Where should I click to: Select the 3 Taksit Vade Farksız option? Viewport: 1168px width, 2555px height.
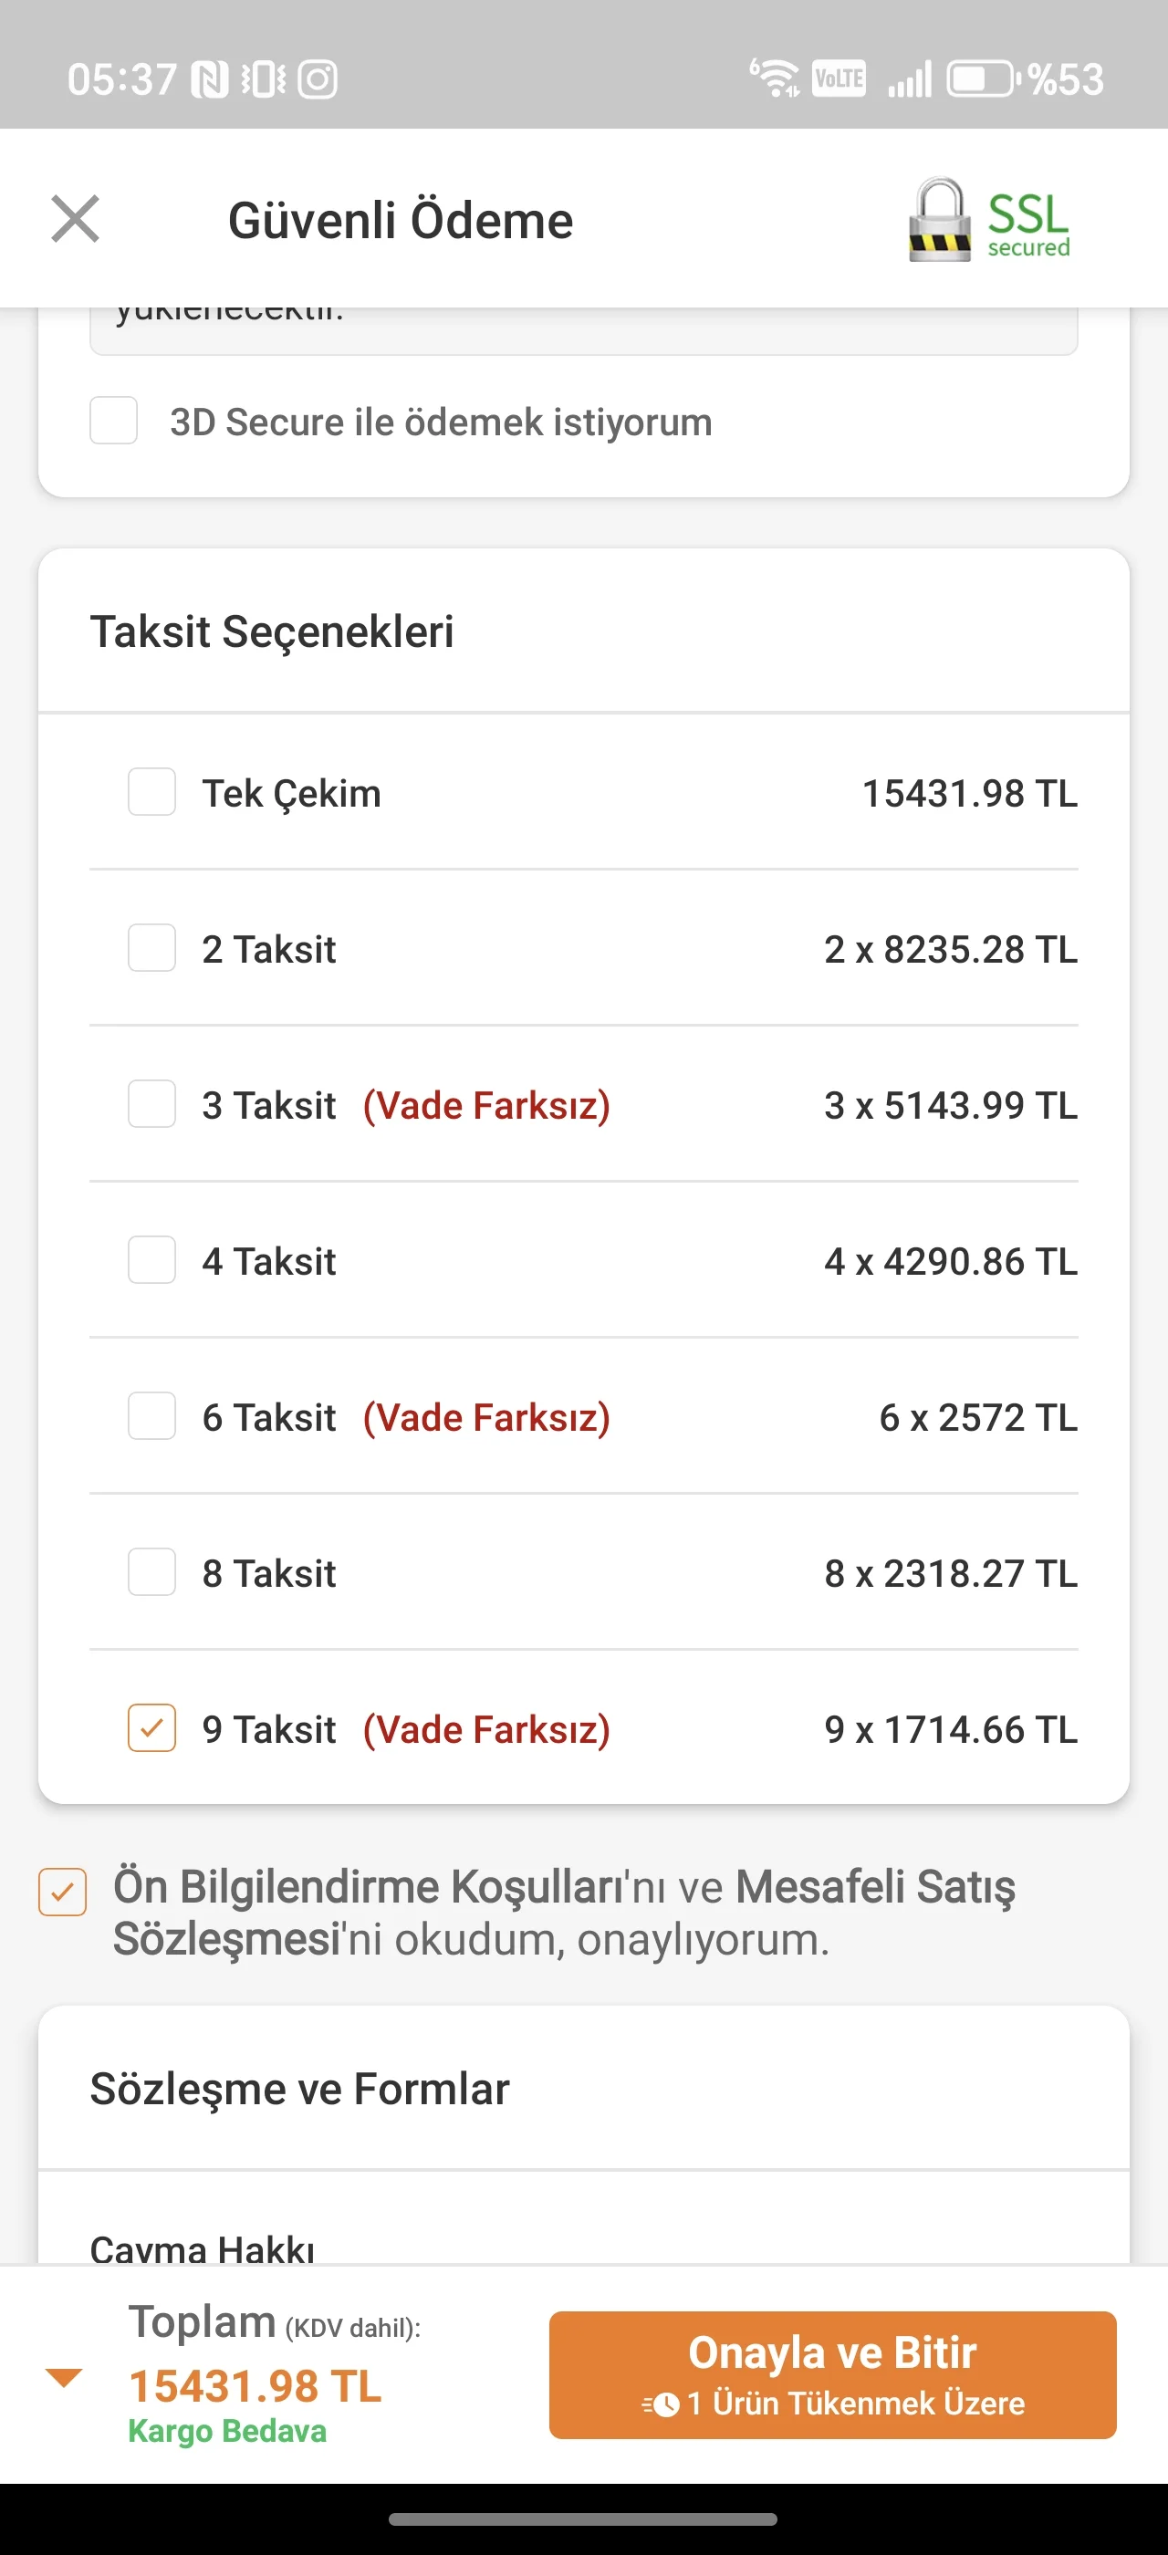[x=151, y=1104]
